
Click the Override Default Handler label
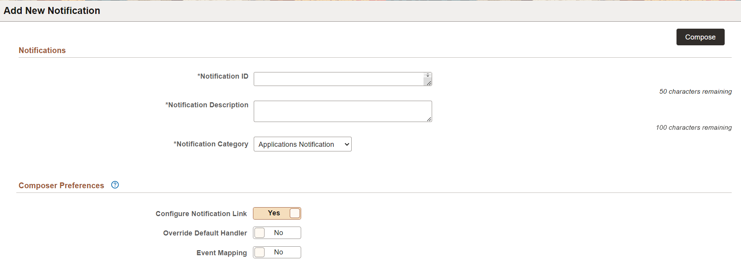205,233
